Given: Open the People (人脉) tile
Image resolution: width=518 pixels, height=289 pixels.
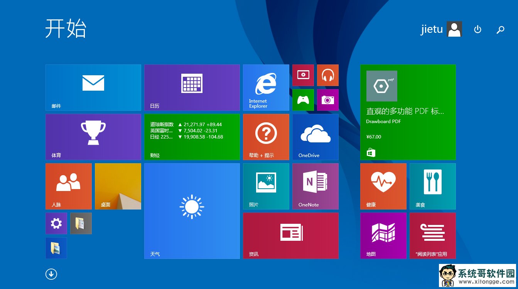Looking at the screenshot, I should pyautogui.click(x=68, y=186).
